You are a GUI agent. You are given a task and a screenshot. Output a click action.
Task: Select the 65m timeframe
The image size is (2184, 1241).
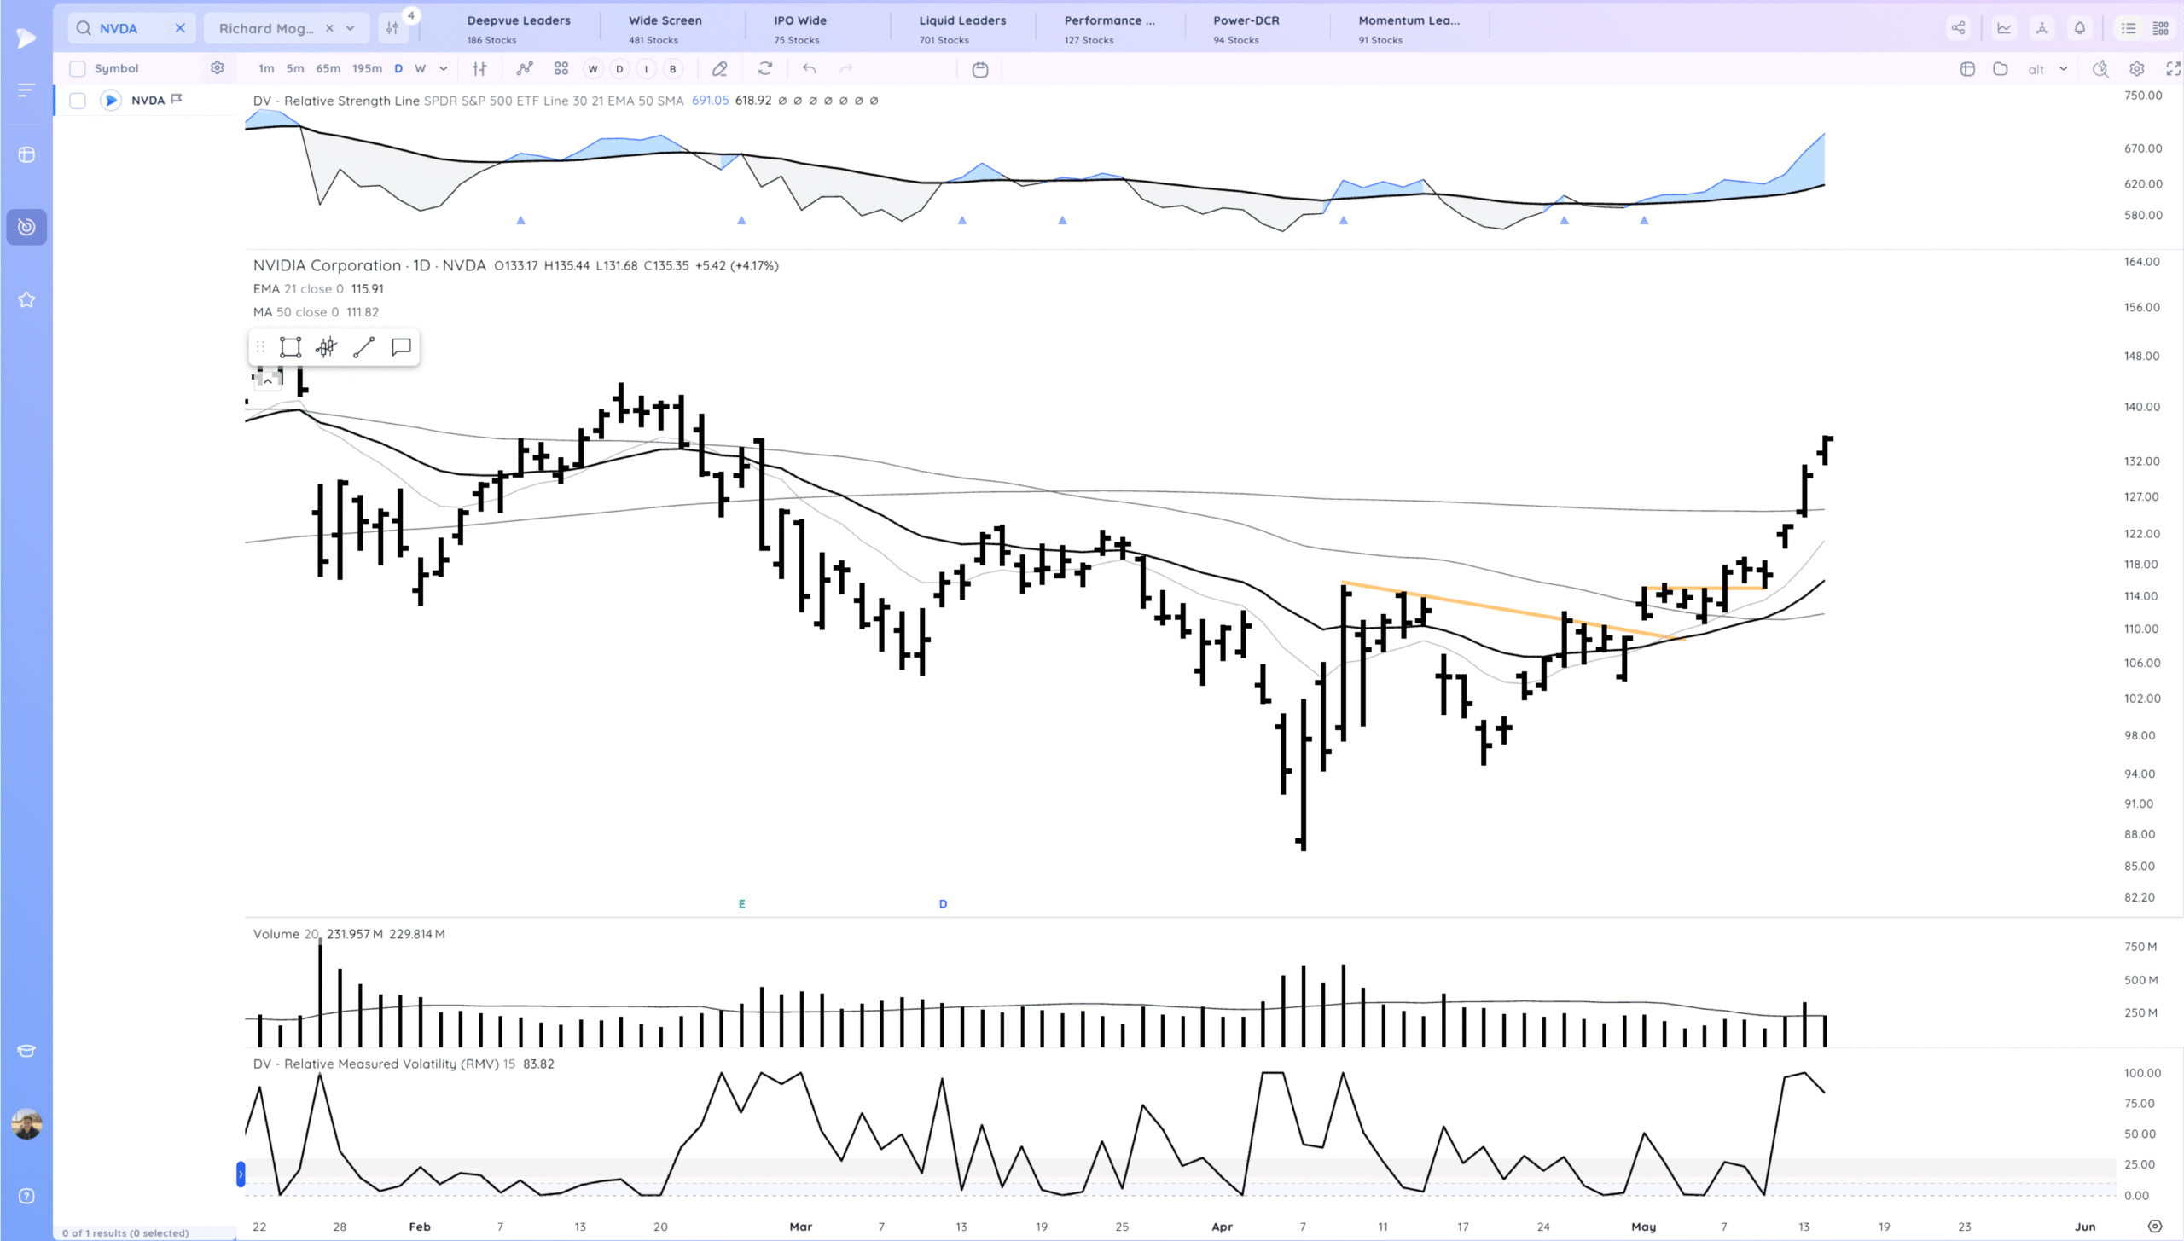[x=328, y=69]
